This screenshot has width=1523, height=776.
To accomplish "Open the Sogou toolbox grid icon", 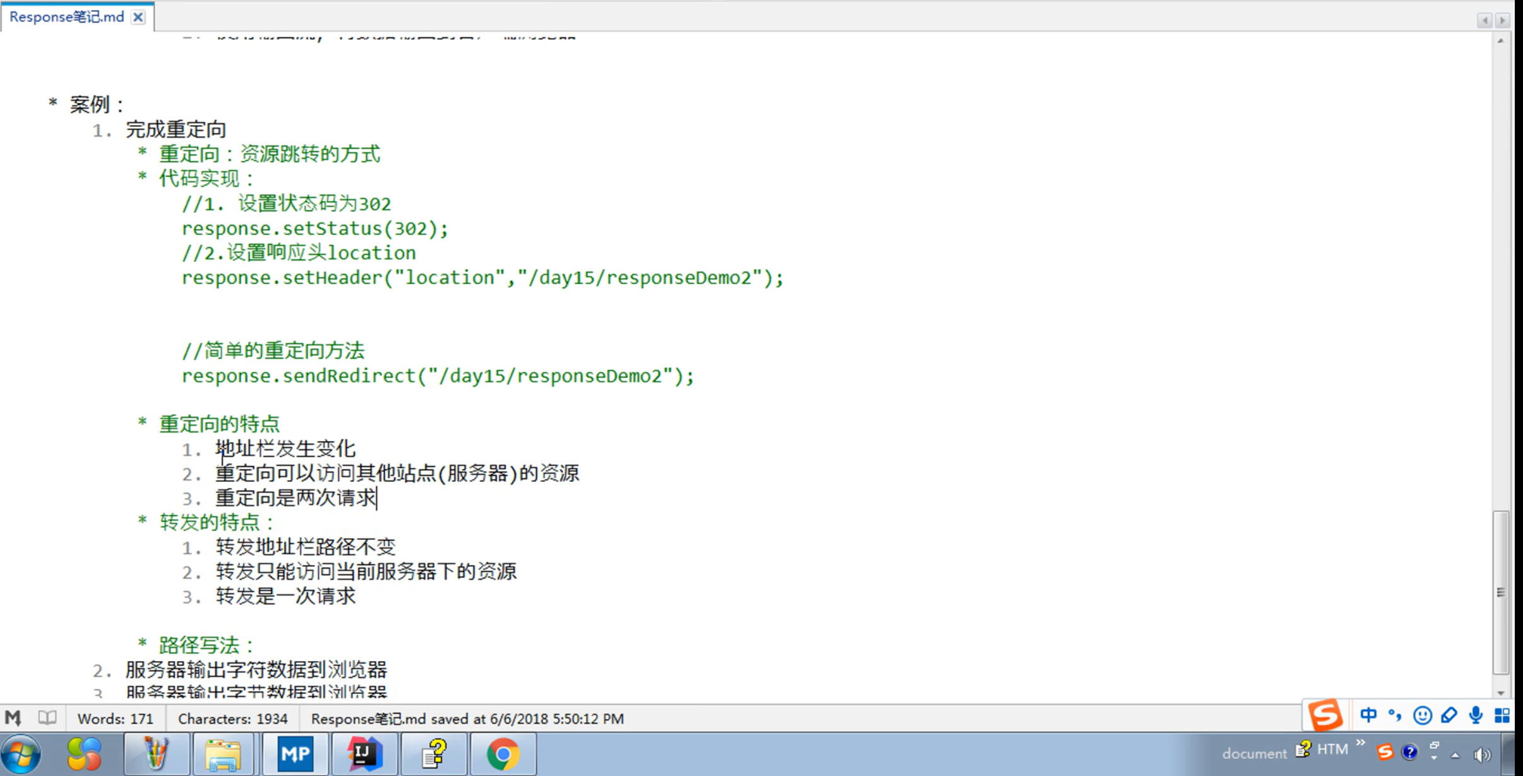I will coord(1502,715).
